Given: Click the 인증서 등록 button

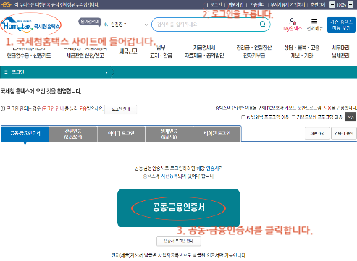Looking at the screenshot, I should pos(344,133).
